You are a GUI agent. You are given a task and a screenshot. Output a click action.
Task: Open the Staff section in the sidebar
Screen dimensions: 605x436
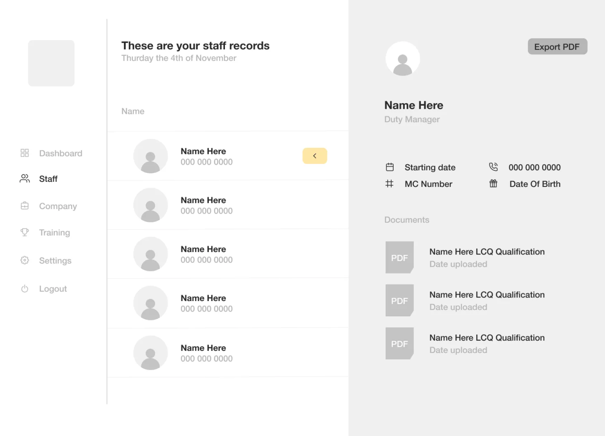click(48, 179)
